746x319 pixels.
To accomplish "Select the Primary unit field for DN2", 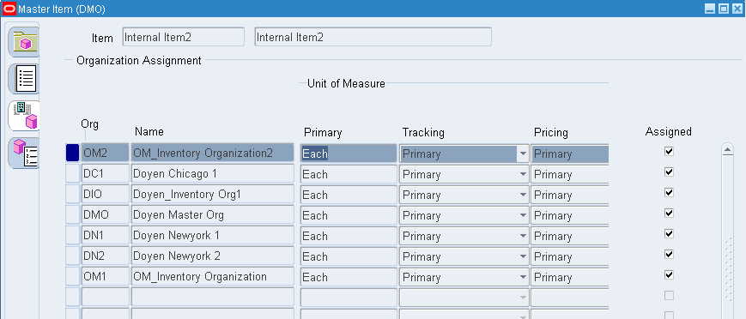I will tap(349, 256).
